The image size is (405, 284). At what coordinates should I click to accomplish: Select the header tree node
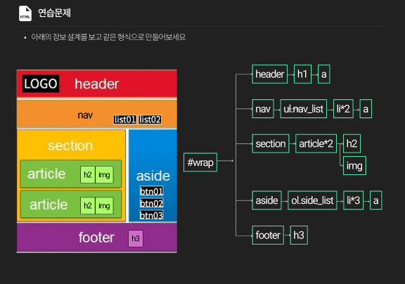click(270, 74)
